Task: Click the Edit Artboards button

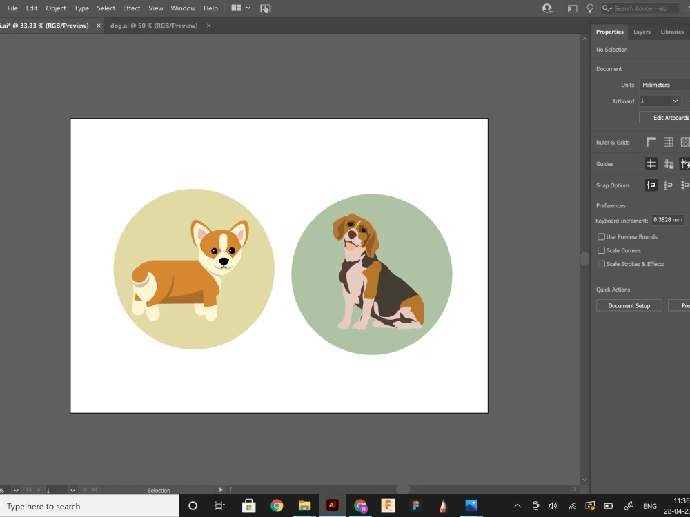Action: point(664,118)
